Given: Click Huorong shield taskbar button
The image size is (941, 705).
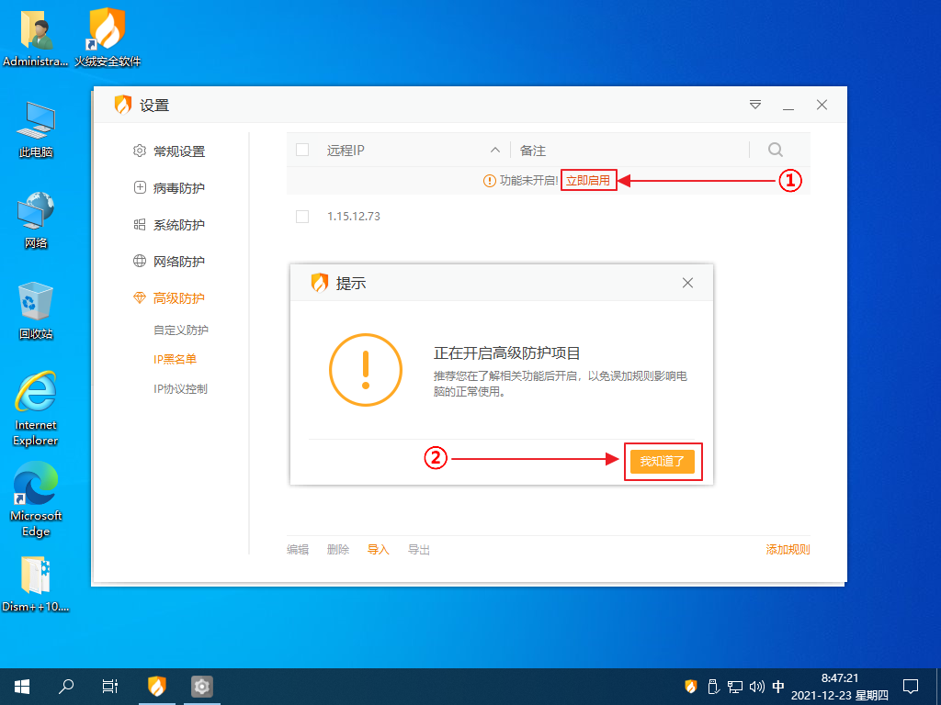Looking at the screenshot, I should (156, 687).
